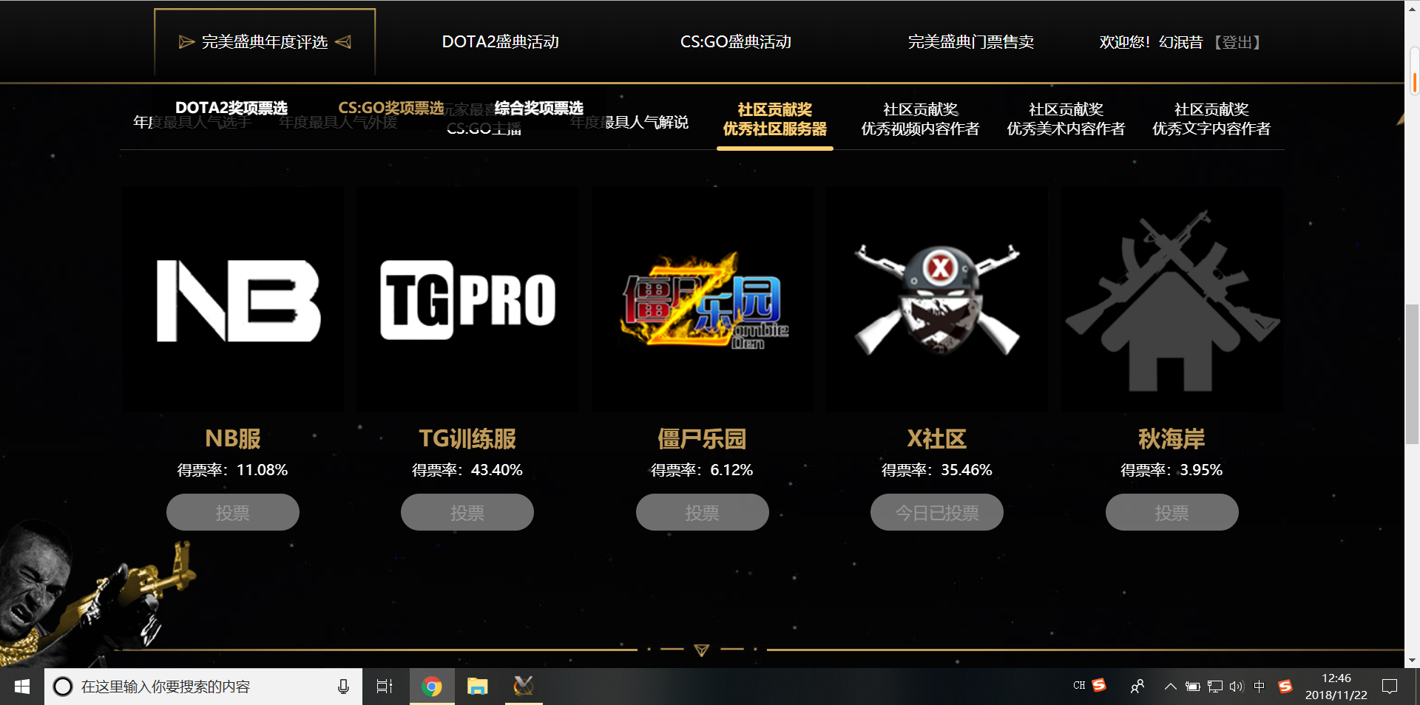The width and height of the screenshot is (1420, 705).
Task: Click the Zombie Den flaming logo
Action: click(703, 302)
